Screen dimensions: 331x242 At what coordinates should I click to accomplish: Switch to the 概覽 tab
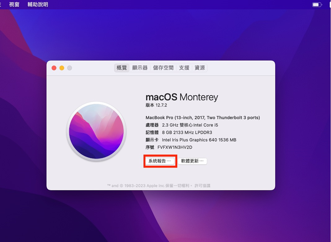click(122, 68)
